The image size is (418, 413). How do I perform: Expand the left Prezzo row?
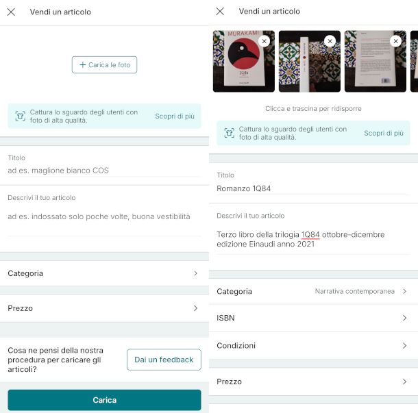pyautogui.click(x=104, y=308)
